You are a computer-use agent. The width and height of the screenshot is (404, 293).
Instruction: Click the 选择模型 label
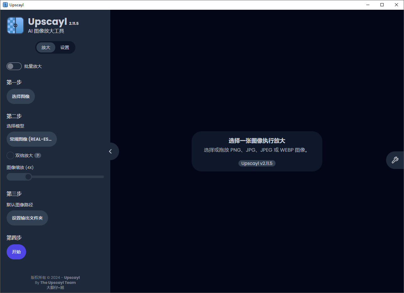tap(15, 126)
